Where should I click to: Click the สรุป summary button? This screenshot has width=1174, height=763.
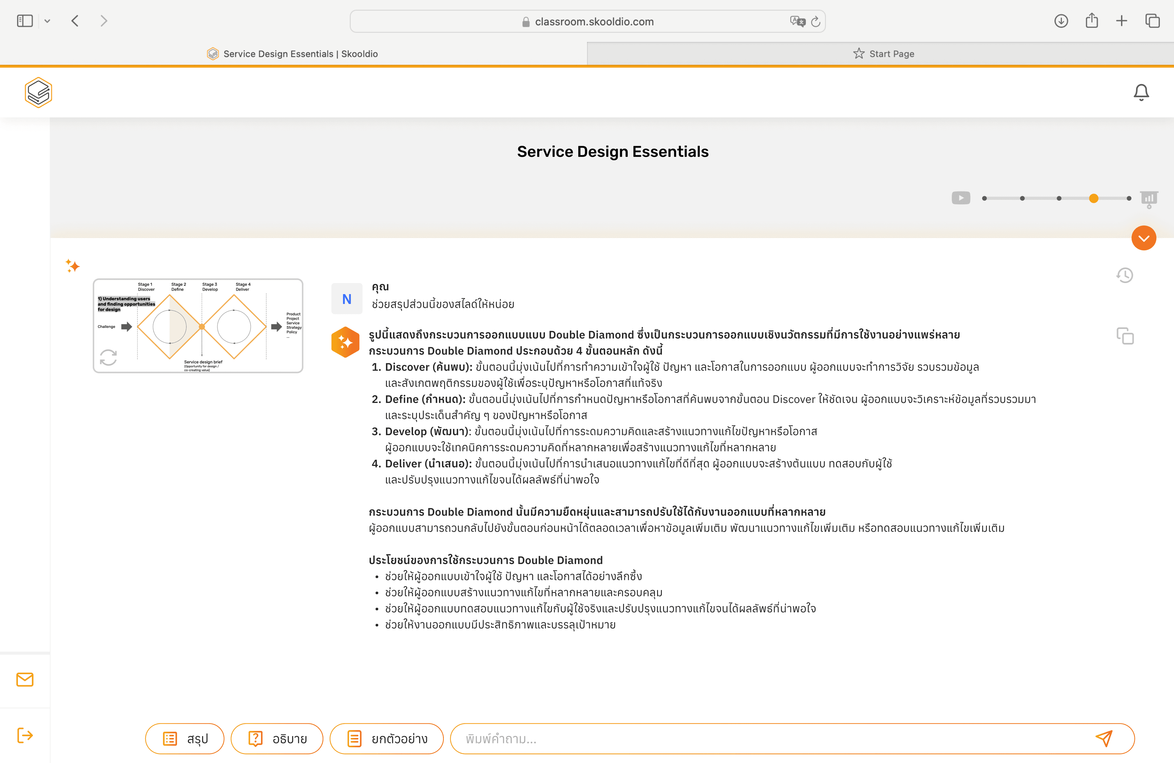[185, 738]
